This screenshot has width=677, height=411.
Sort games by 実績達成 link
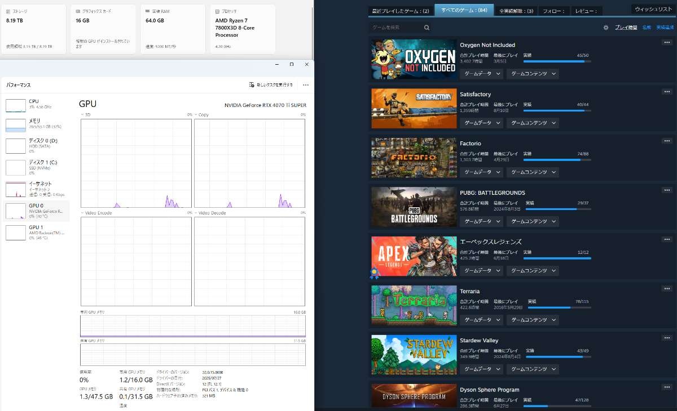[665, 27]
